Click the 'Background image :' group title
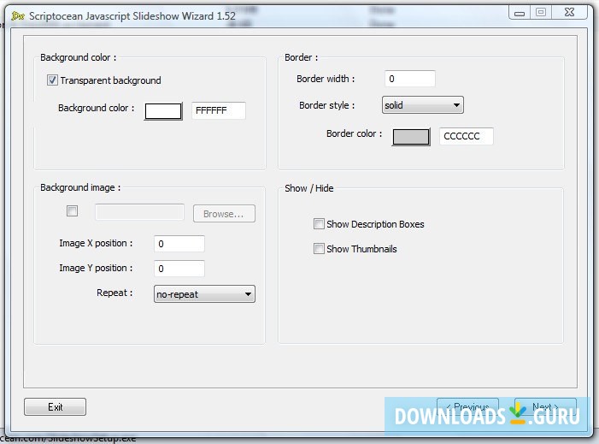The height and width of the screenshot is (444, 599). (80, 187)
